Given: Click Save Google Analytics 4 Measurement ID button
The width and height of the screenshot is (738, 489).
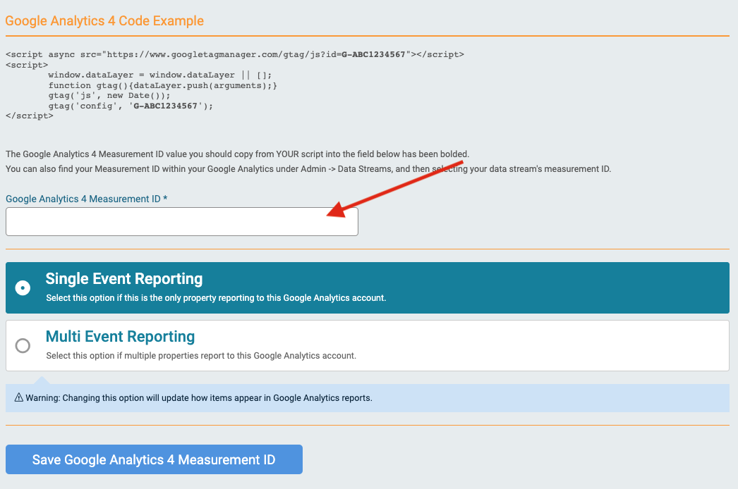Looking at the screenshot, I should 154,459.
